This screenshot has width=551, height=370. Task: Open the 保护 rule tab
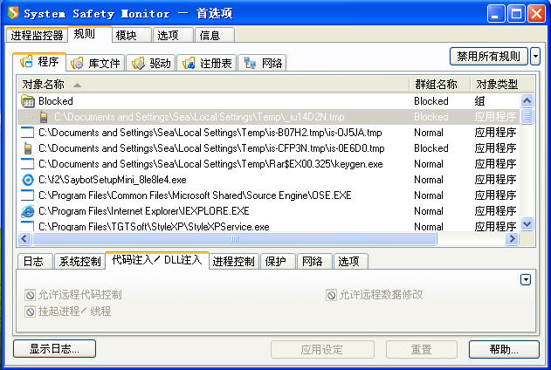point(276,261)
